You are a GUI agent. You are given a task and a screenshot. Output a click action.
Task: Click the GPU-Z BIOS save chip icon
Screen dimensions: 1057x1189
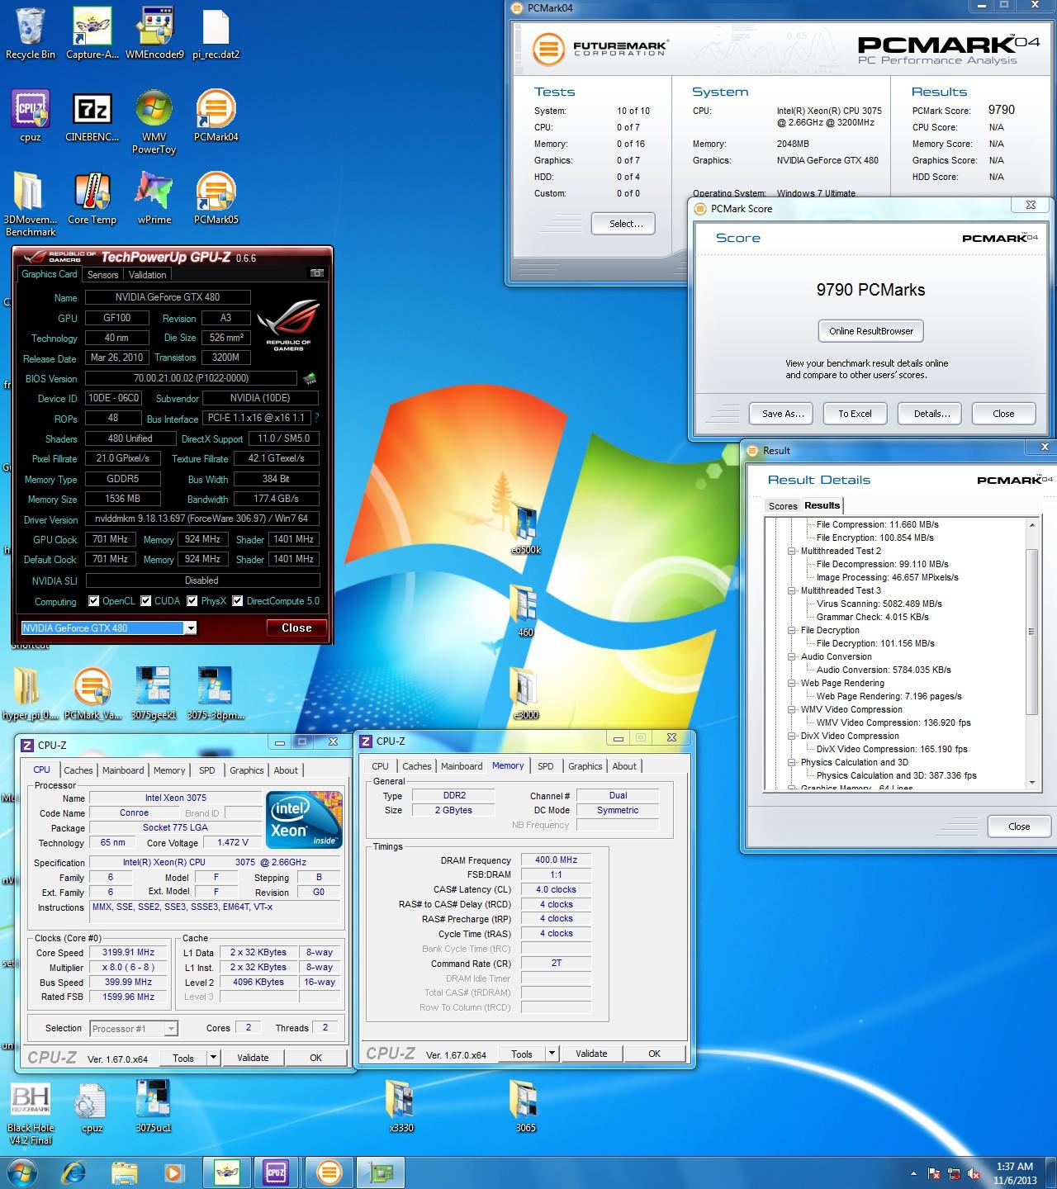[x=310, y=378]
